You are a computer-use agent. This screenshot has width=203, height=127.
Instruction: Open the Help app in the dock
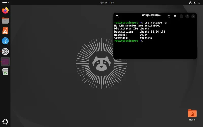point(5,41)
